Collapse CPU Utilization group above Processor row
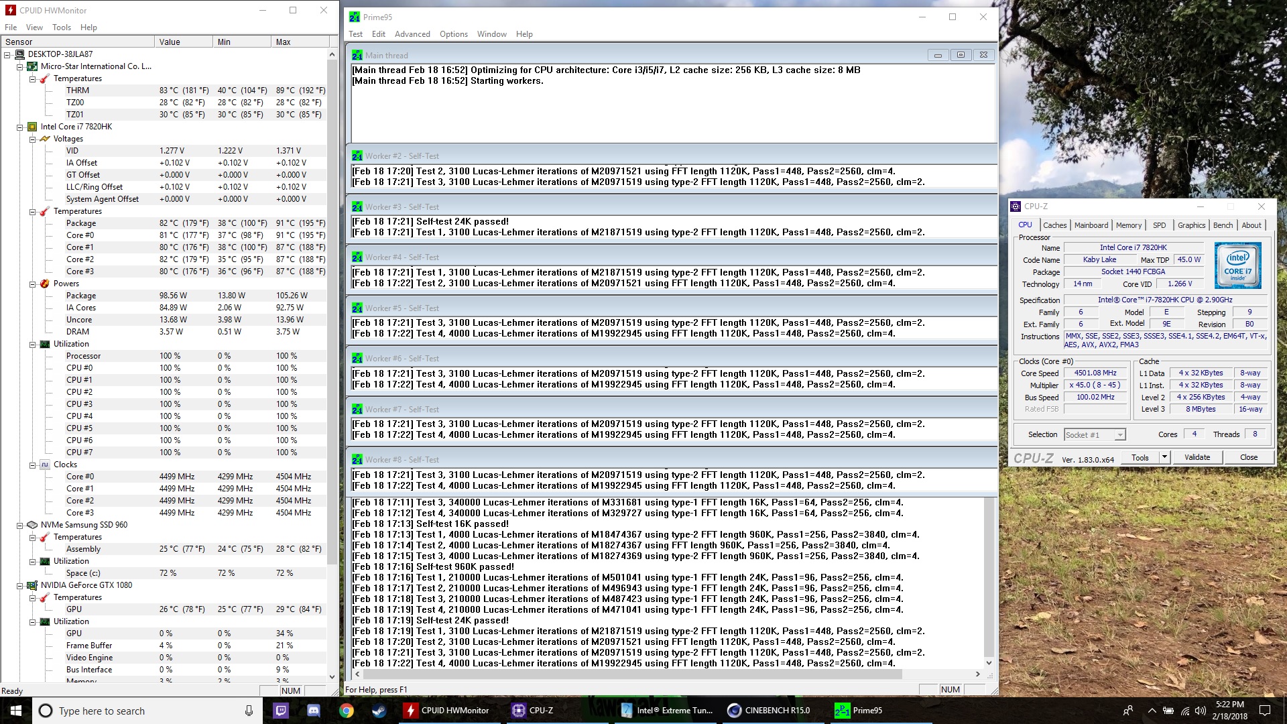Viewport: 1287px width, 724px height. coord(32,344)
